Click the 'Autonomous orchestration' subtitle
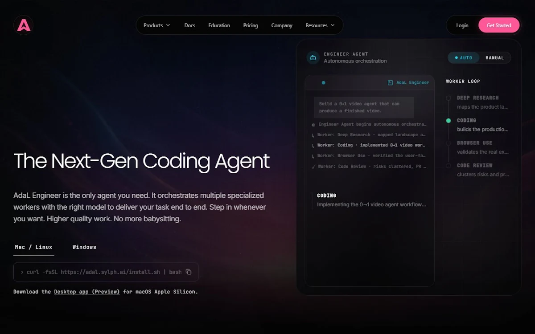 (355, 61)
